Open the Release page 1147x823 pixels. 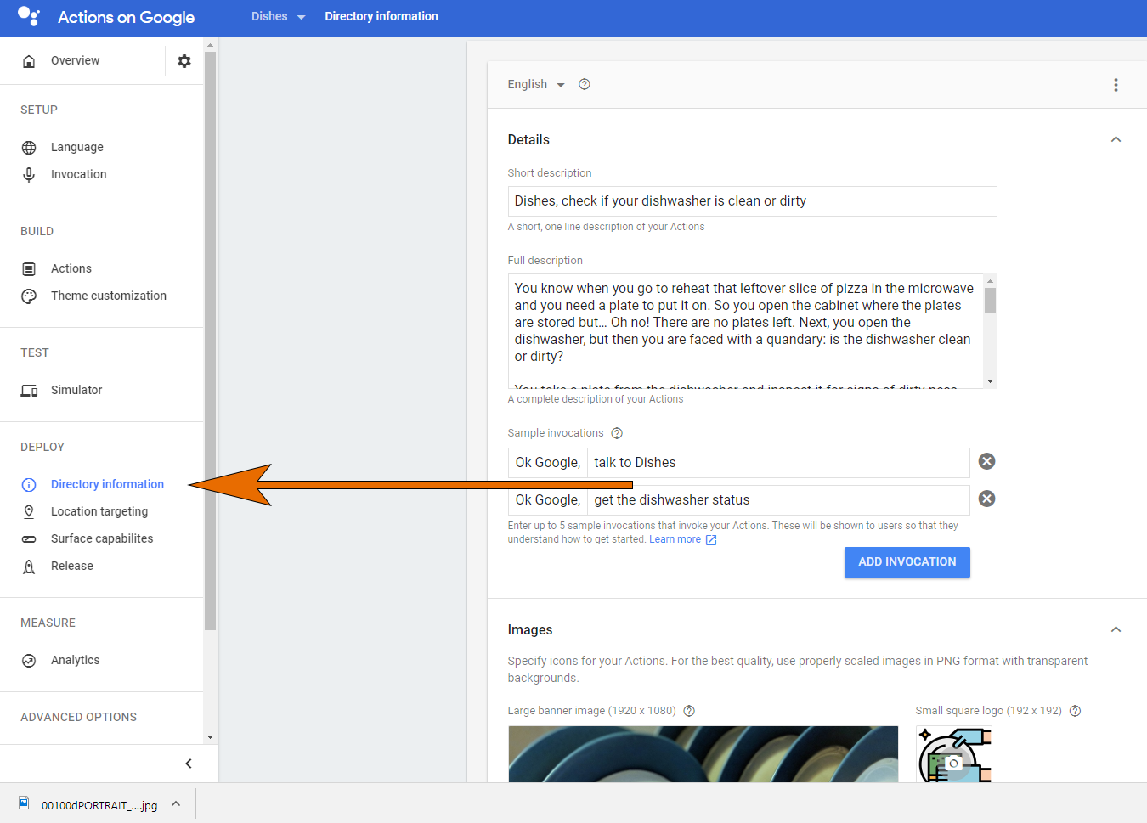click(x=71, y=567)
